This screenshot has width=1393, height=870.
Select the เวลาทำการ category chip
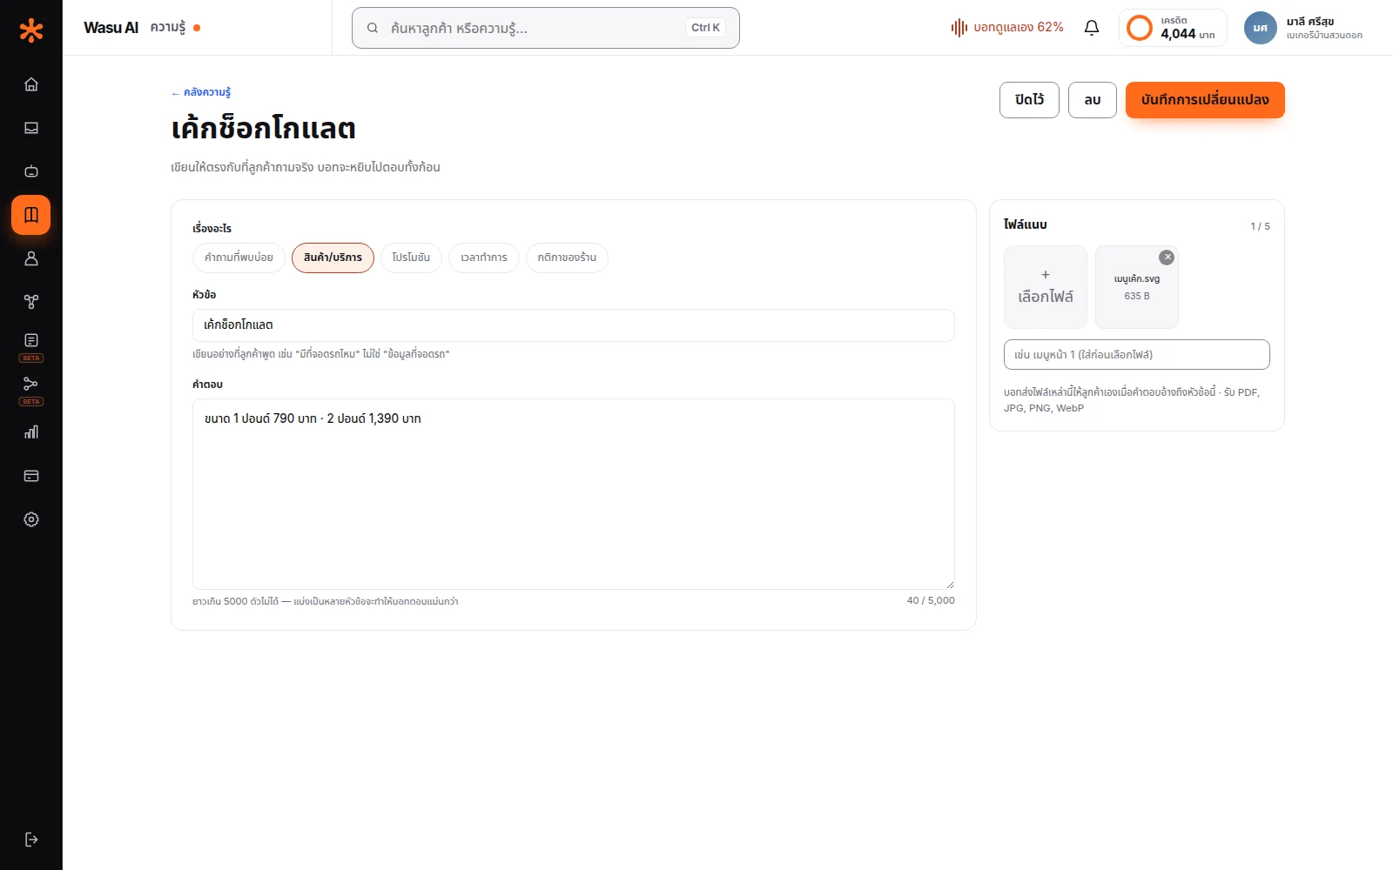coord(484,258)
